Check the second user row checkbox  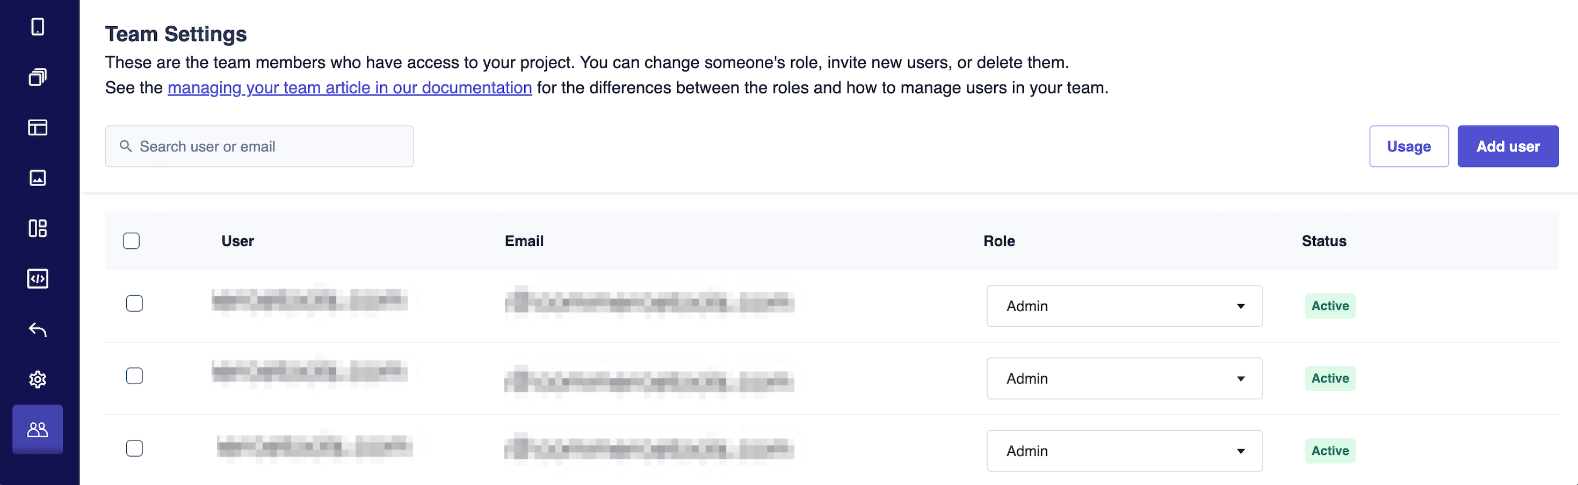click(134, 376)
